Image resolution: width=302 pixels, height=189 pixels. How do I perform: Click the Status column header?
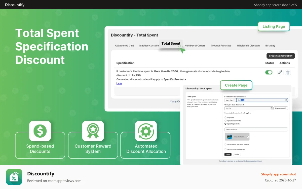pyautogui.click(x=270, y=63)
